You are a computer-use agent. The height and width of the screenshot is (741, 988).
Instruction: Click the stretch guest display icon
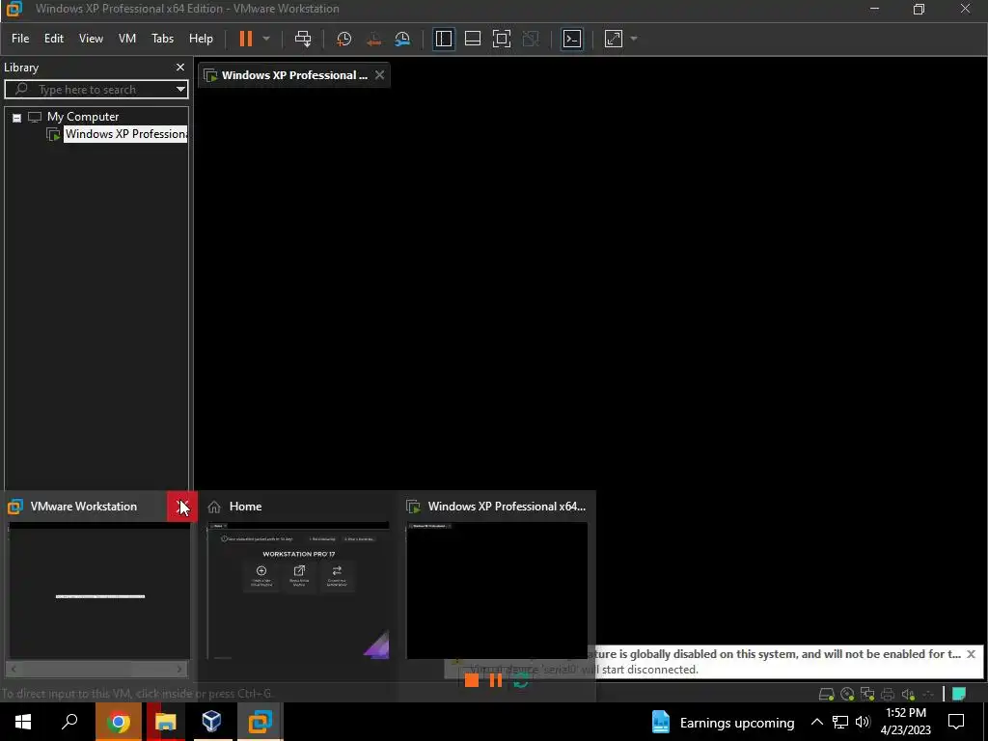tap(613, 39)
